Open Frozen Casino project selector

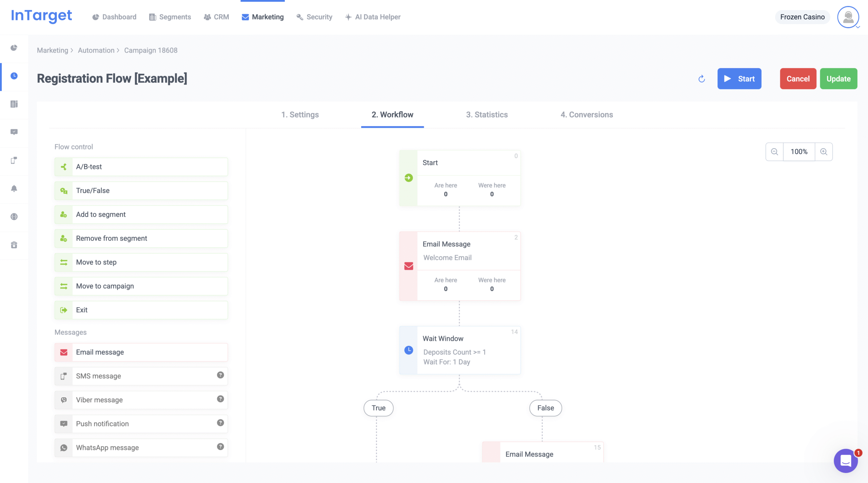click(802, 17)
